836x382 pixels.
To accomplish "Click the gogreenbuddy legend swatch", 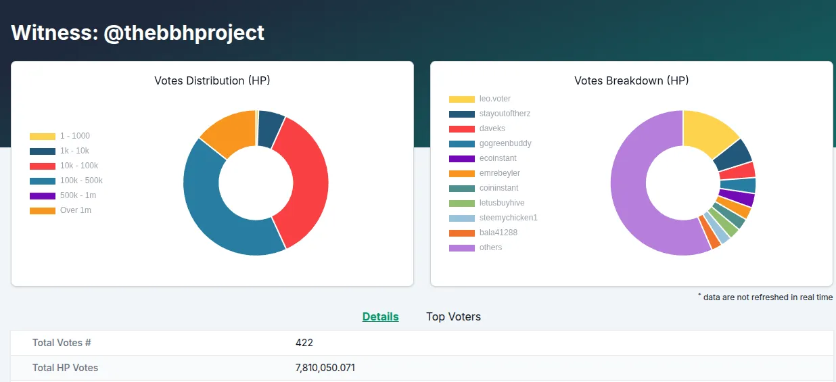I will tap(462, 144).
